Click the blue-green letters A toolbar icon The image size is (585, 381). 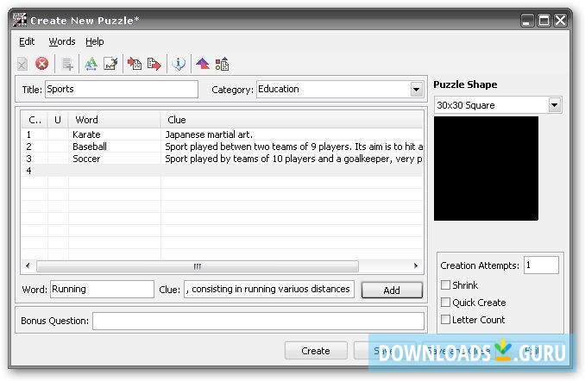click(x=91, y=64)
